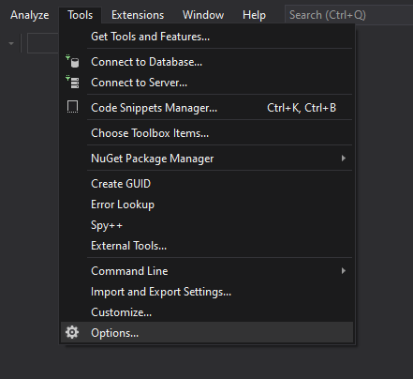
Task: Select Import and Export Settings
Action: [207, 292]
